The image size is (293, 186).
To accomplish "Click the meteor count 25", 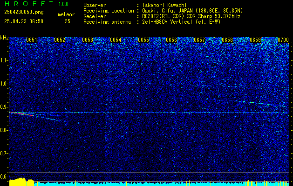I will pyautogui.click(x=68, y=21).
